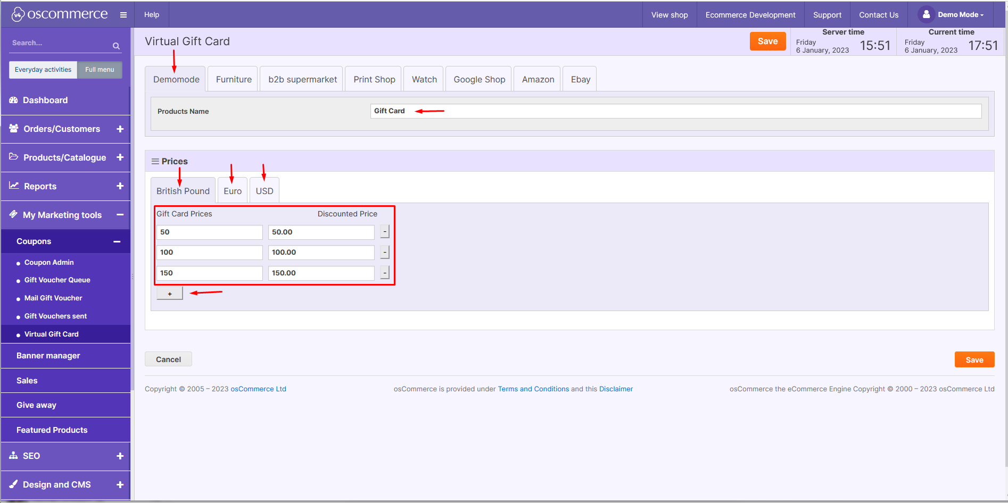Click the search magnifier icon
The height and width of the screenshot is (503, 1008).
[x=116, y=46]
